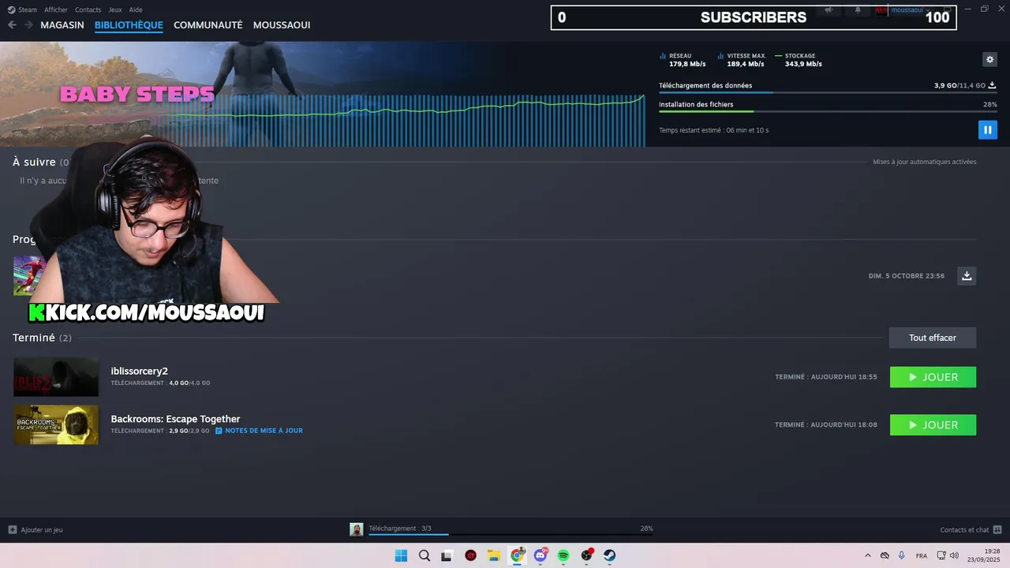Click the Installation des fichiers progress bar
The height and width of the screenshot is (568, 1010).
point(828,112)
